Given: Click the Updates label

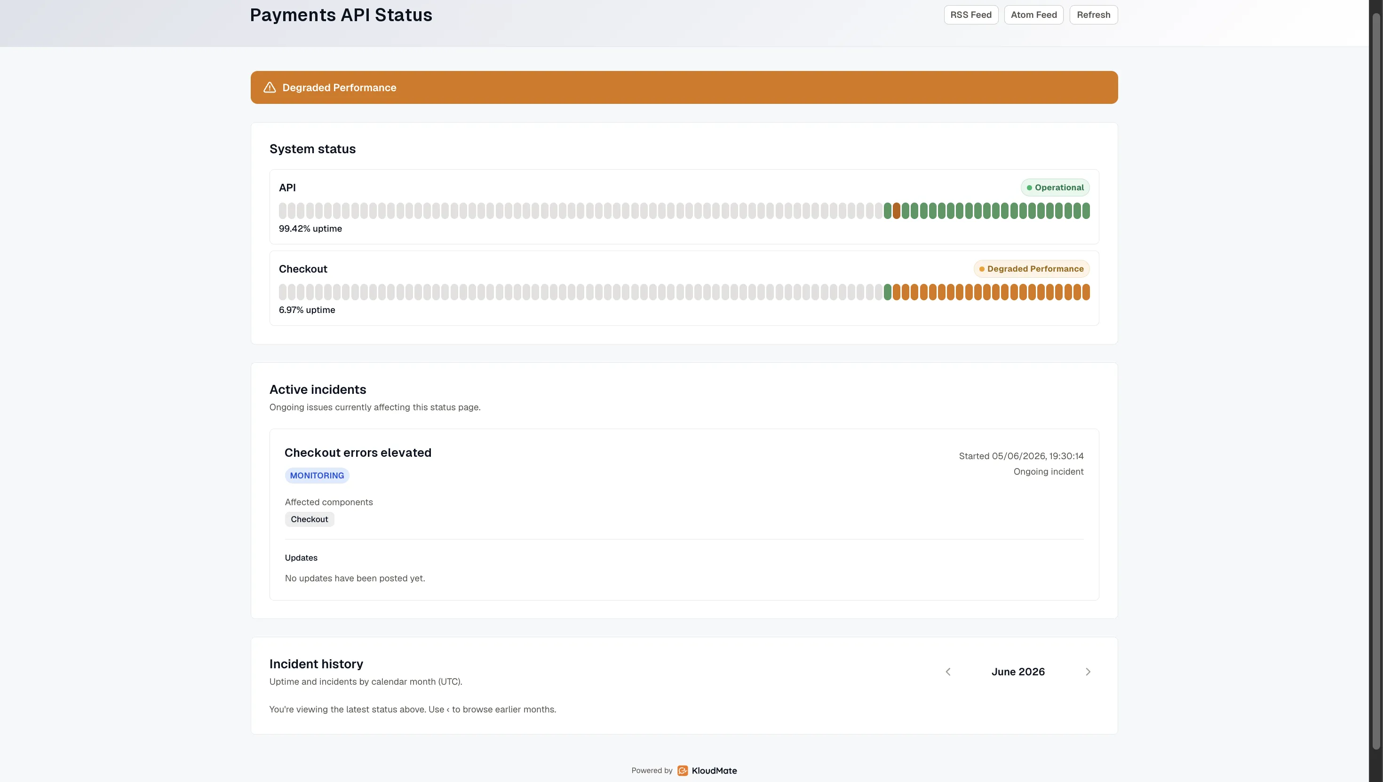Looking at the screenshot, I should (301, 557).
